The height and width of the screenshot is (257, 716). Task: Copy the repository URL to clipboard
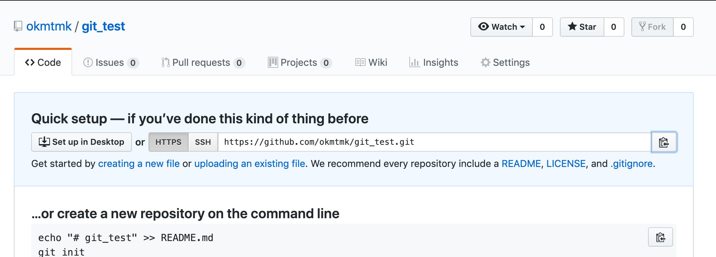point(664,142)
